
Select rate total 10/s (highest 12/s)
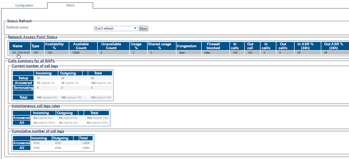[x=97, y=118]
